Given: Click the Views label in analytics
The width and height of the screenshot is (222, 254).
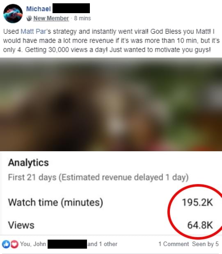Looking at the screenshot, I should [21, 225].
